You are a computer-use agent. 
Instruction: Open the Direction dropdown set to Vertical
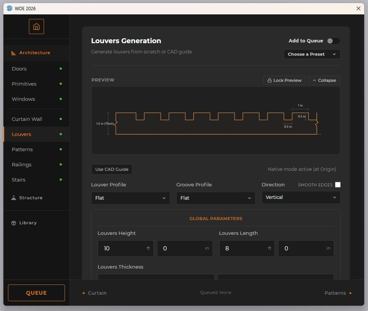coord(301,197)
